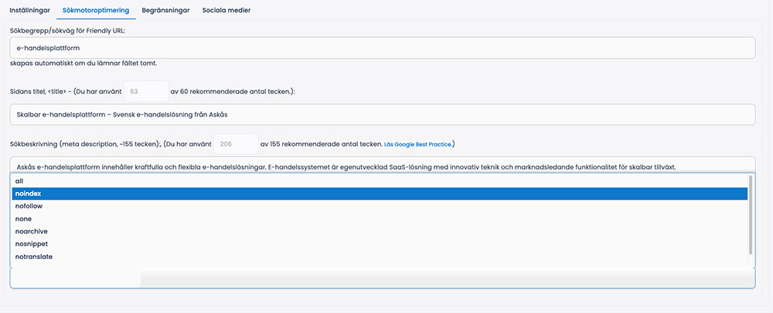Select the notranslate option
This screenshot has height=313, width=773.
pyautogui.click(x=380, y=257)
